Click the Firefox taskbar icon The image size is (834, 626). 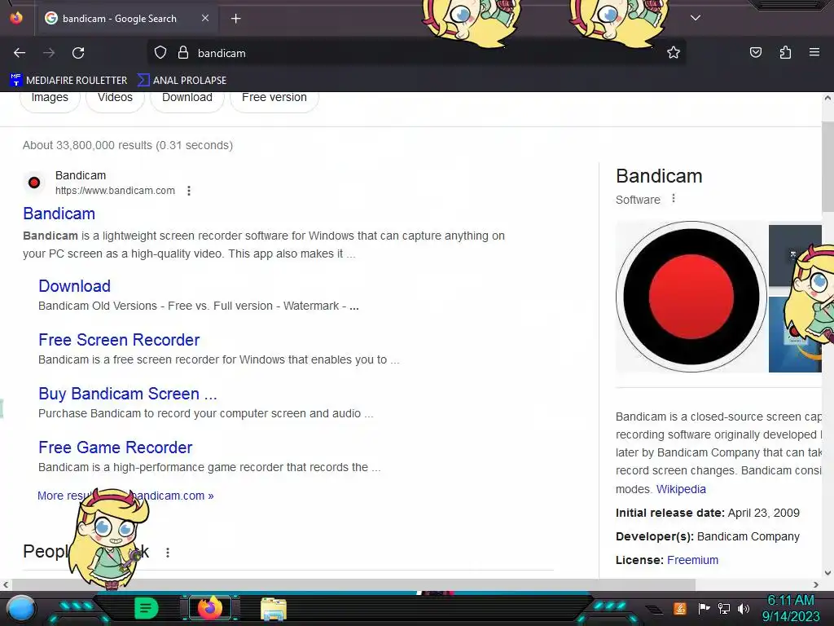(x=209, y=608)
